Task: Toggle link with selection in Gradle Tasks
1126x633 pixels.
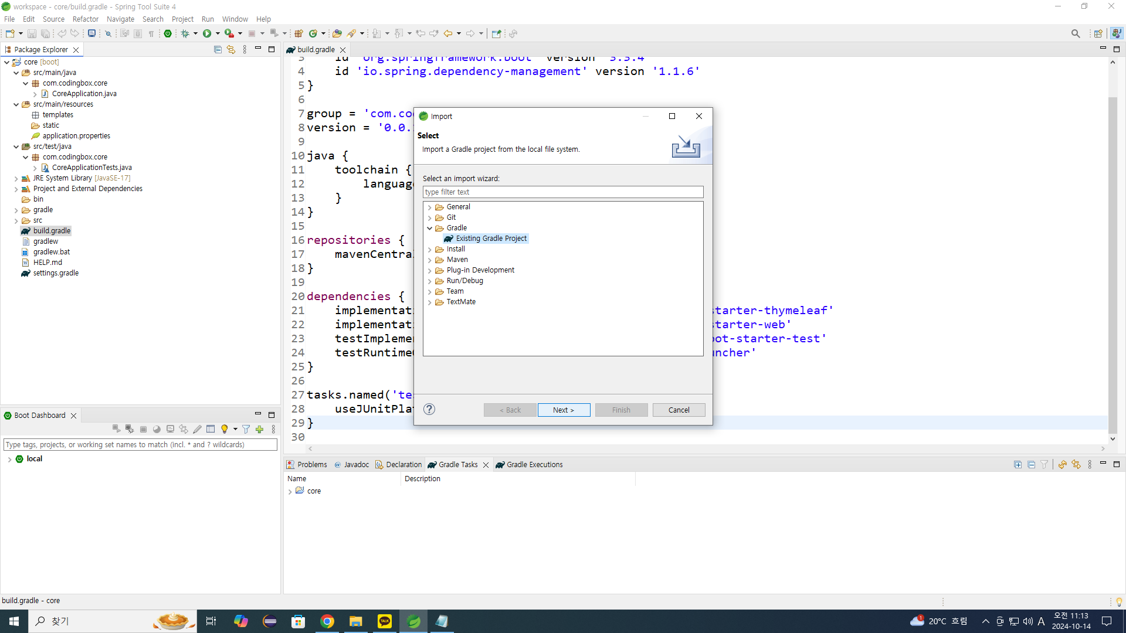Action: pyautogui.click(x=1076, y=465)
